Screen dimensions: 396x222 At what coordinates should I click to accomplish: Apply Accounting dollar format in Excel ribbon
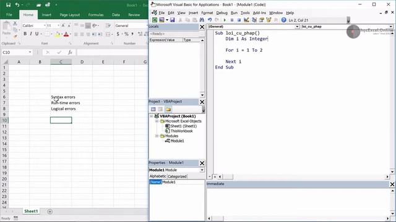click(118, 34)
